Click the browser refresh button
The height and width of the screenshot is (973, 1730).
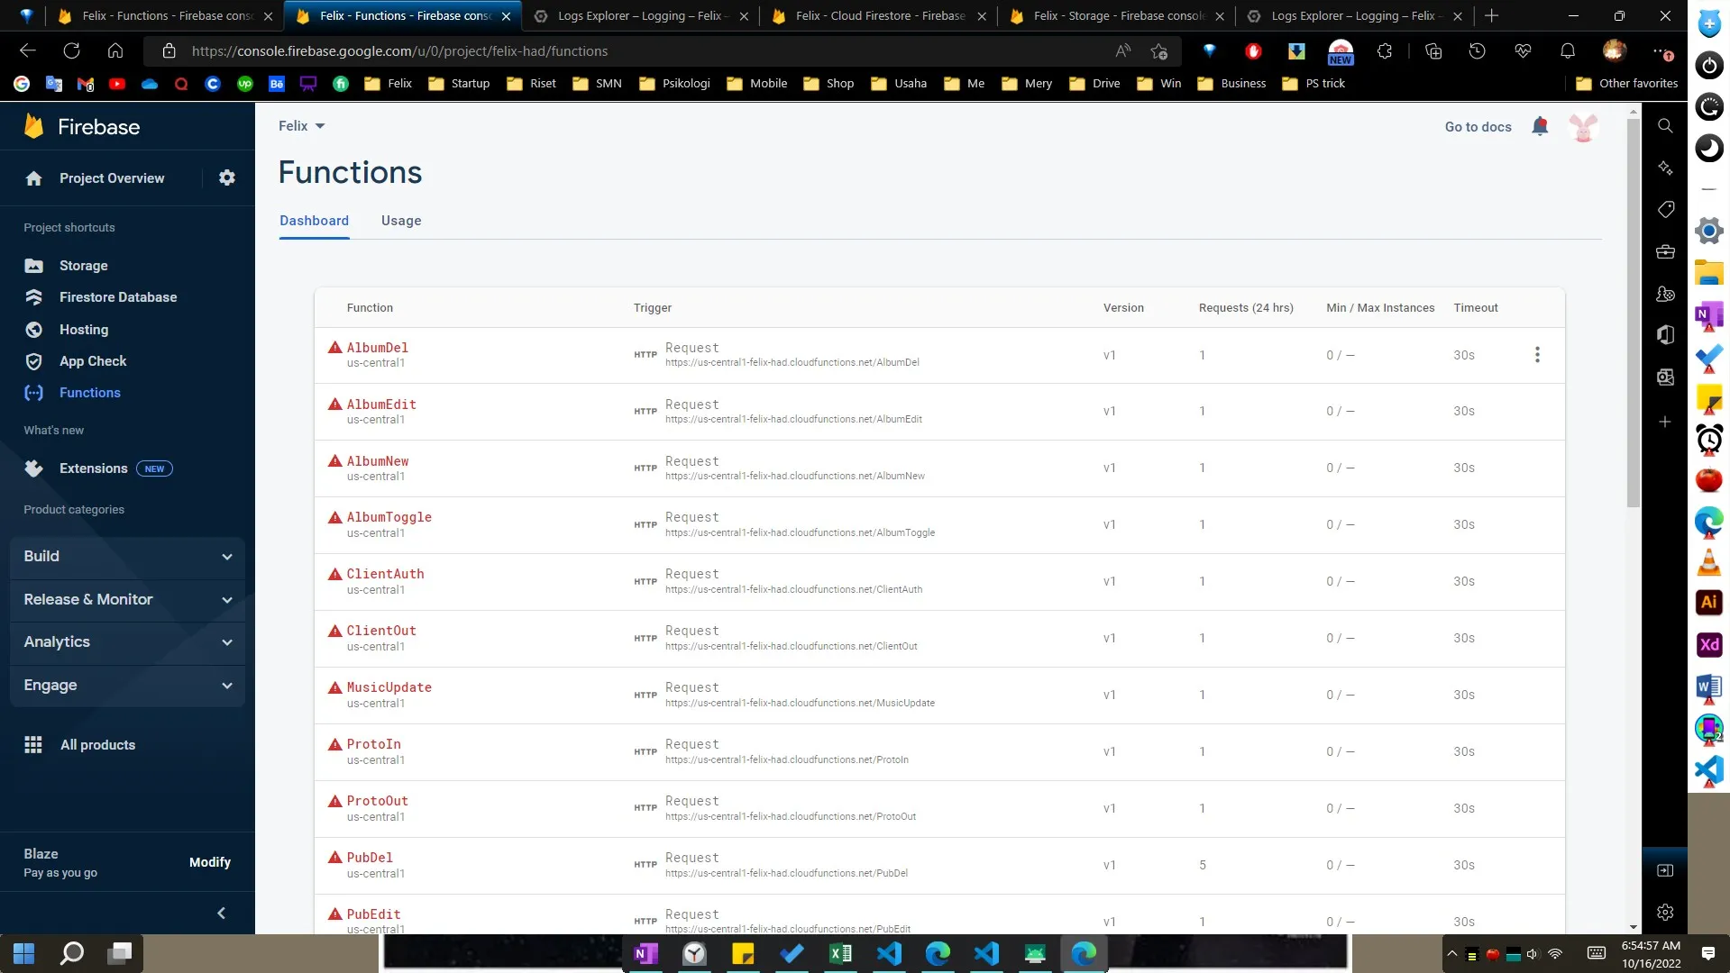pos(72,51)
